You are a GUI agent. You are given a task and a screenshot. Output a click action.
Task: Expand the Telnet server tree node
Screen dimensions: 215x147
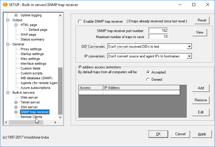16,102
